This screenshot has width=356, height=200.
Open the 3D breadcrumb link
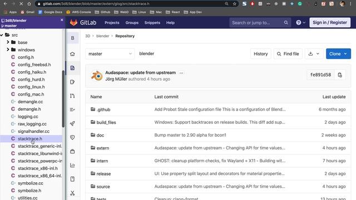point(88,36)
